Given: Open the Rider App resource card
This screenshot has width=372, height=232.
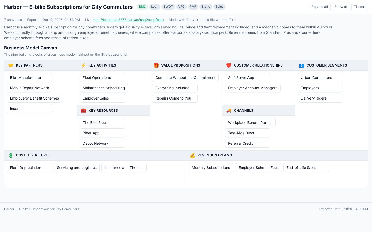Looking at the screenshot, I should 102,133.
